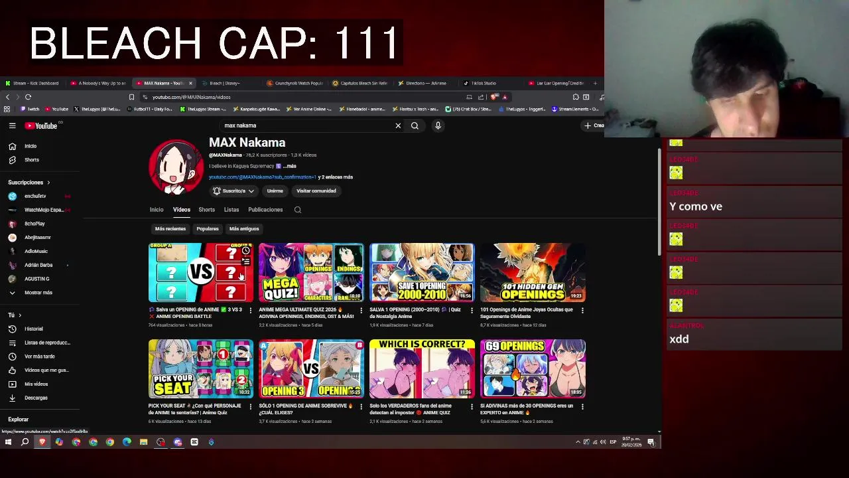Open options menu for 'PICK YOUR SEAT' video
Image resolution: width=849 pixels, height=478 pixels.
point(251,406)
